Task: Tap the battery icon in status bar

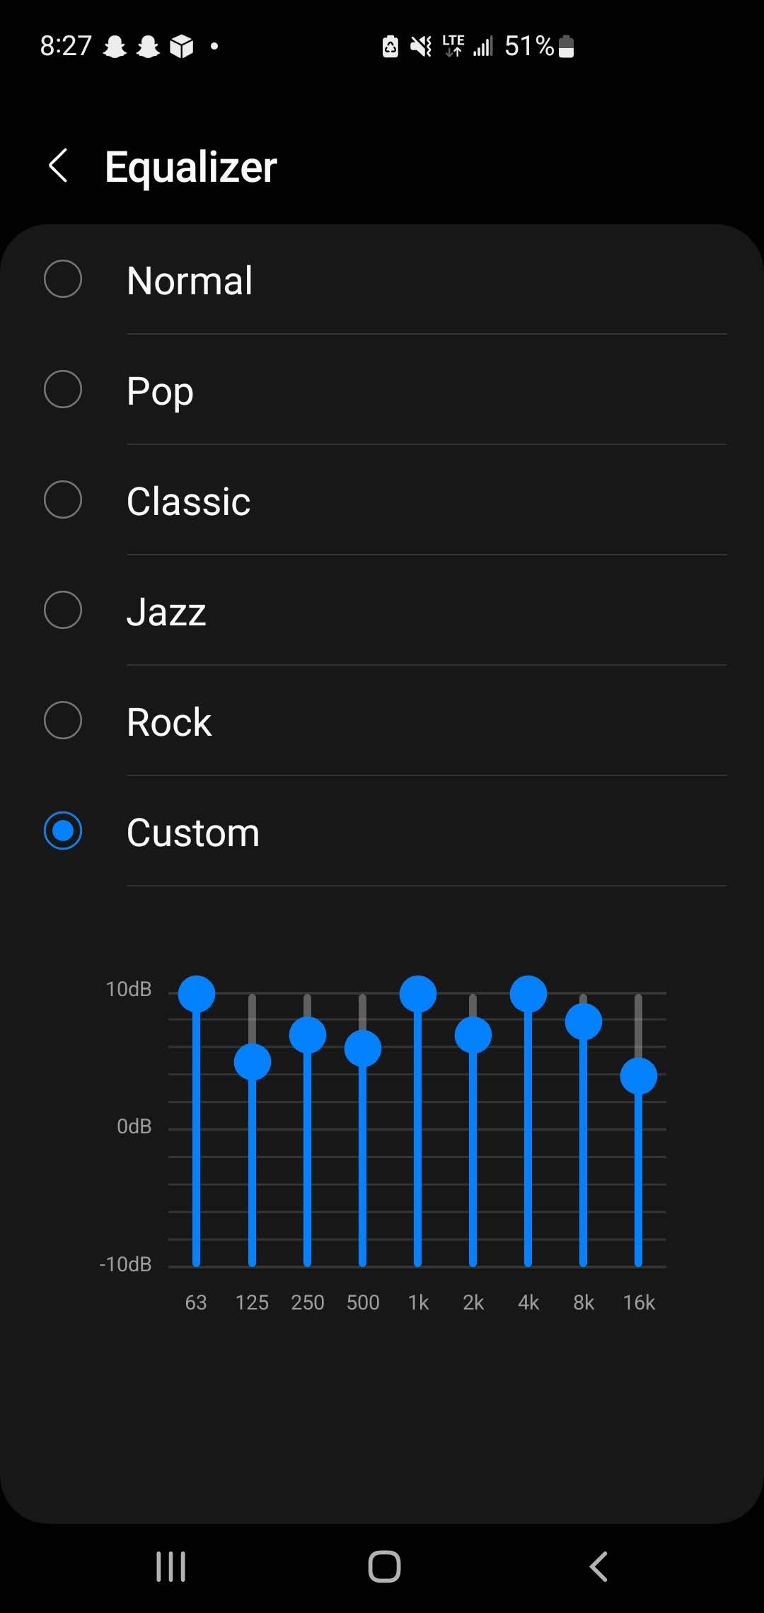Action: click(566, 47)
